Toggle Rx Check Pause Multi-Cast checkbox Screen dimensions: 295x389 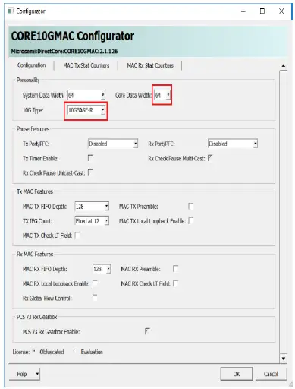coord(210,158)
